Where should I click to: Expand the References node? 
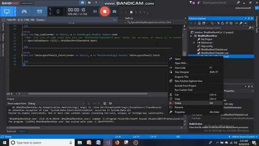click(x=194, y=43)
